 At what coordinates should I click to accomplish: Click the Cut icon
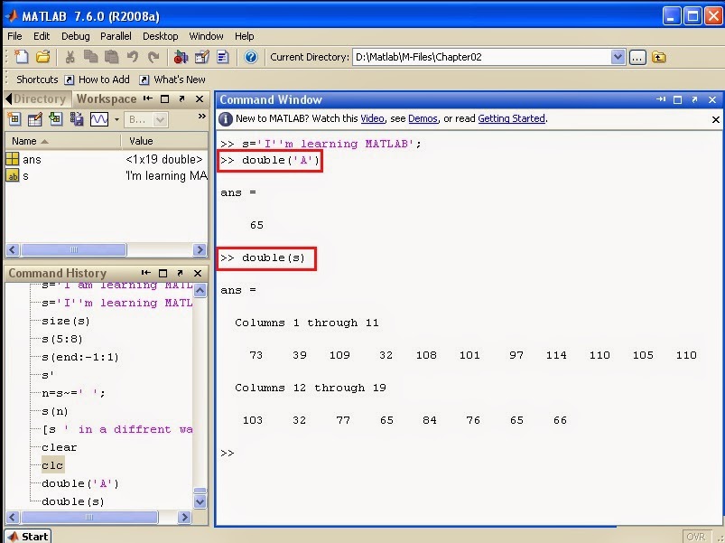(70, 56)
